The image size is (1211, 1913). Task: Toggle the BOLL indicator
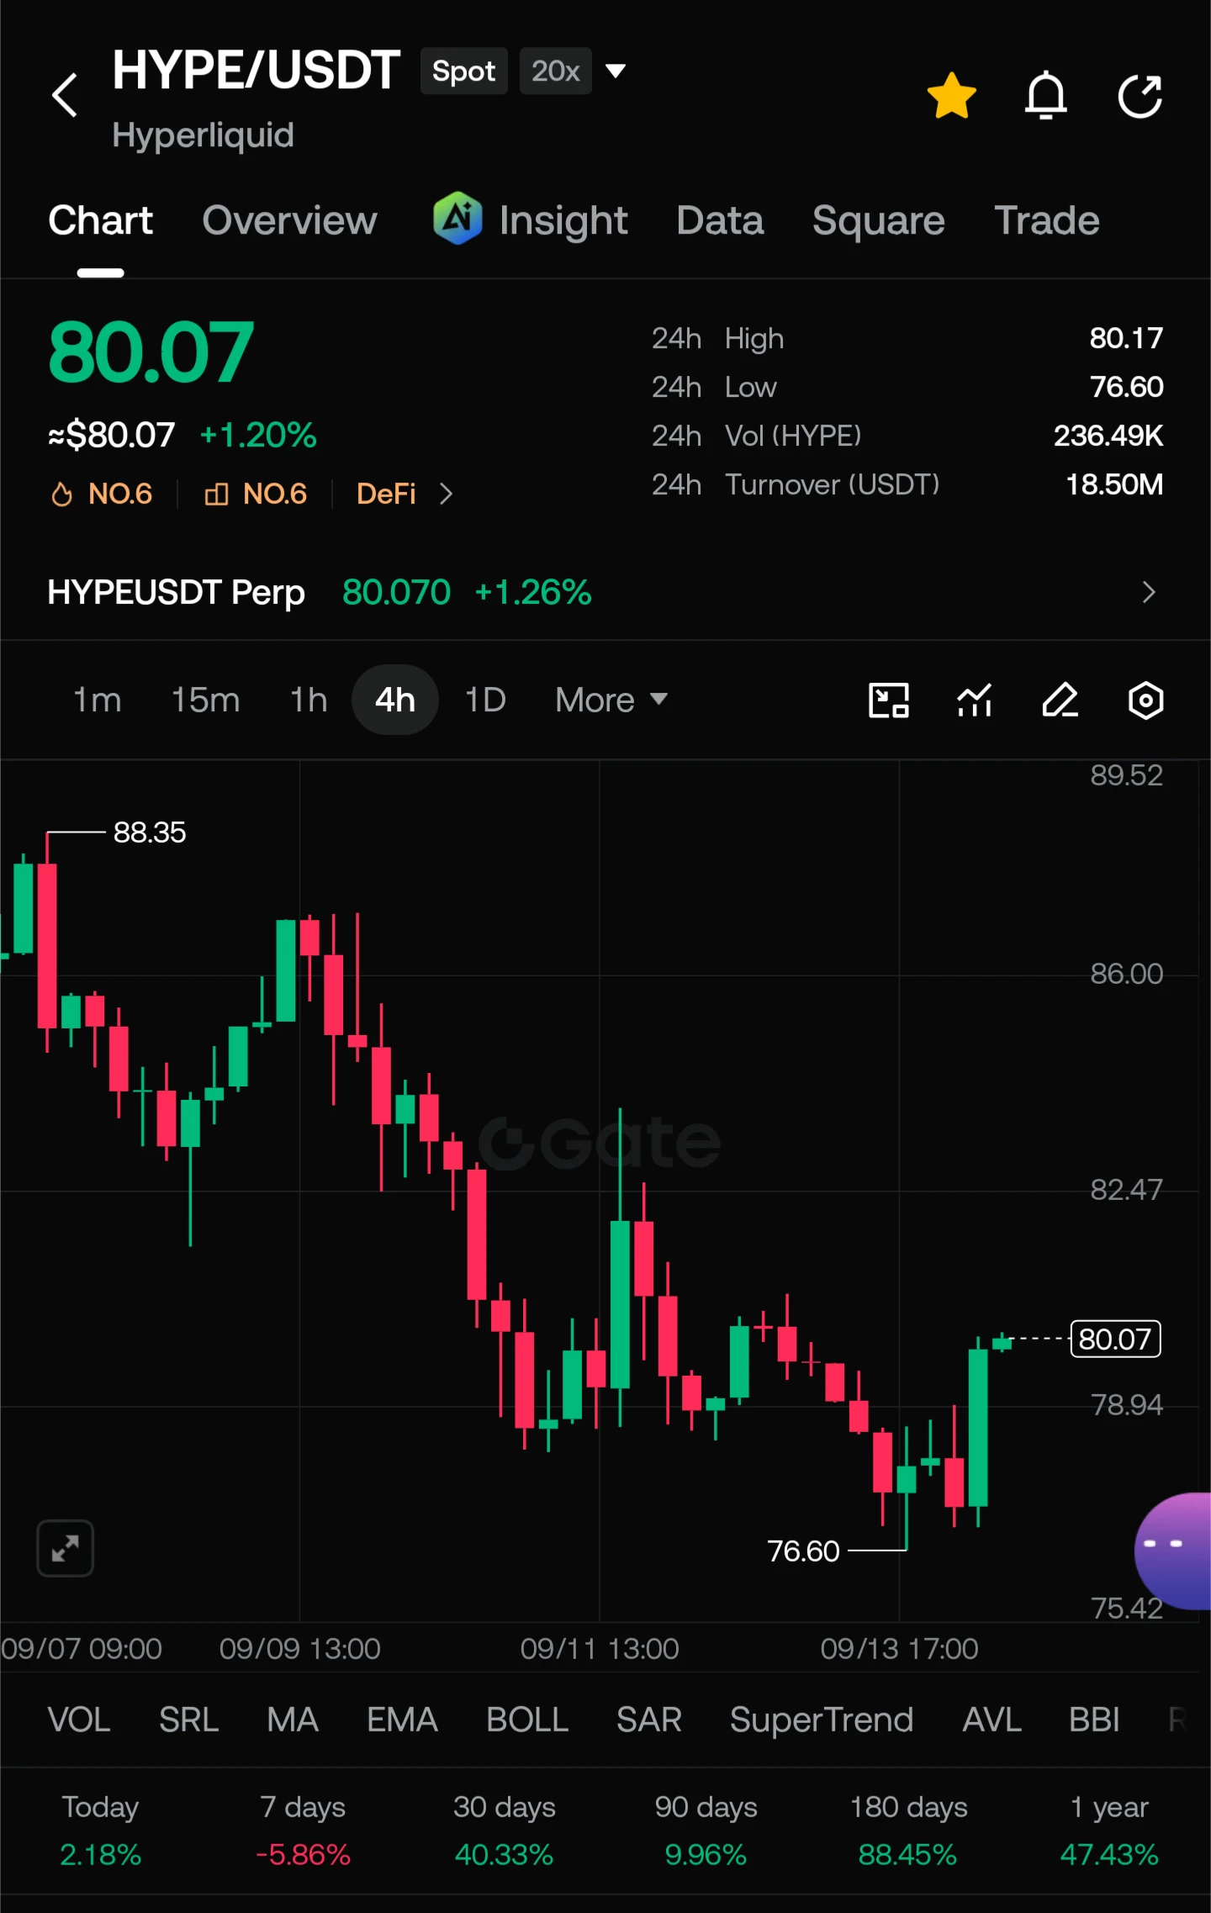527,1720
